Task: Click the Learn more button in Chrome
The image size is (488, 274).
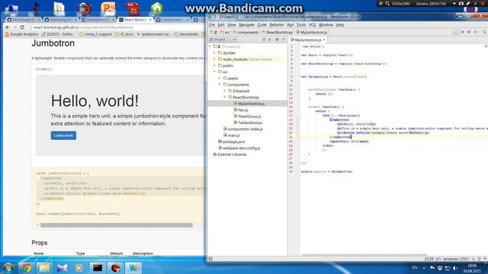Action: click(x=63, y=135)
